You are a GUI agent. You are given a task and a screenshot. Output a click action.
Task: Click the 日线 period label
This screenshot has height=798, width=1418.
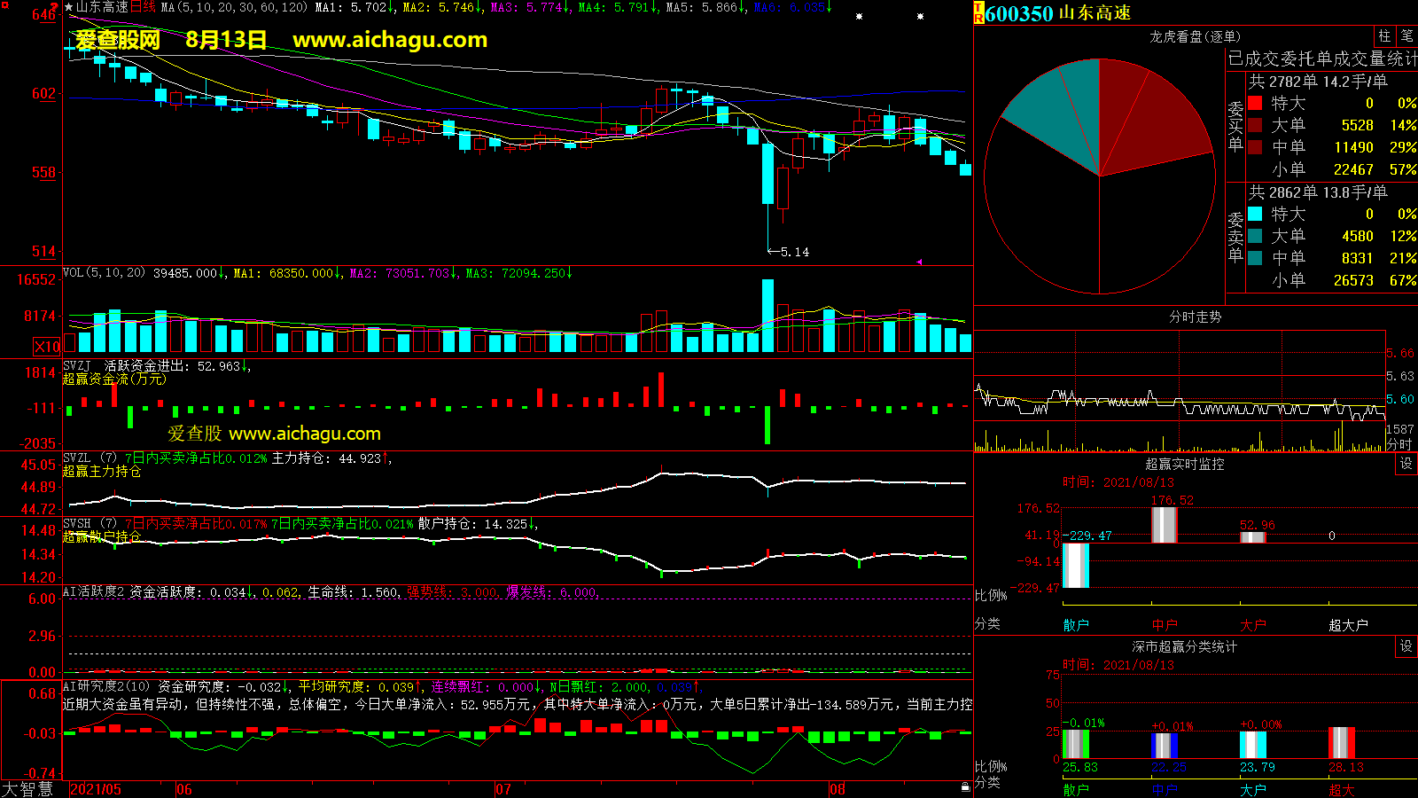click(143, 7)
